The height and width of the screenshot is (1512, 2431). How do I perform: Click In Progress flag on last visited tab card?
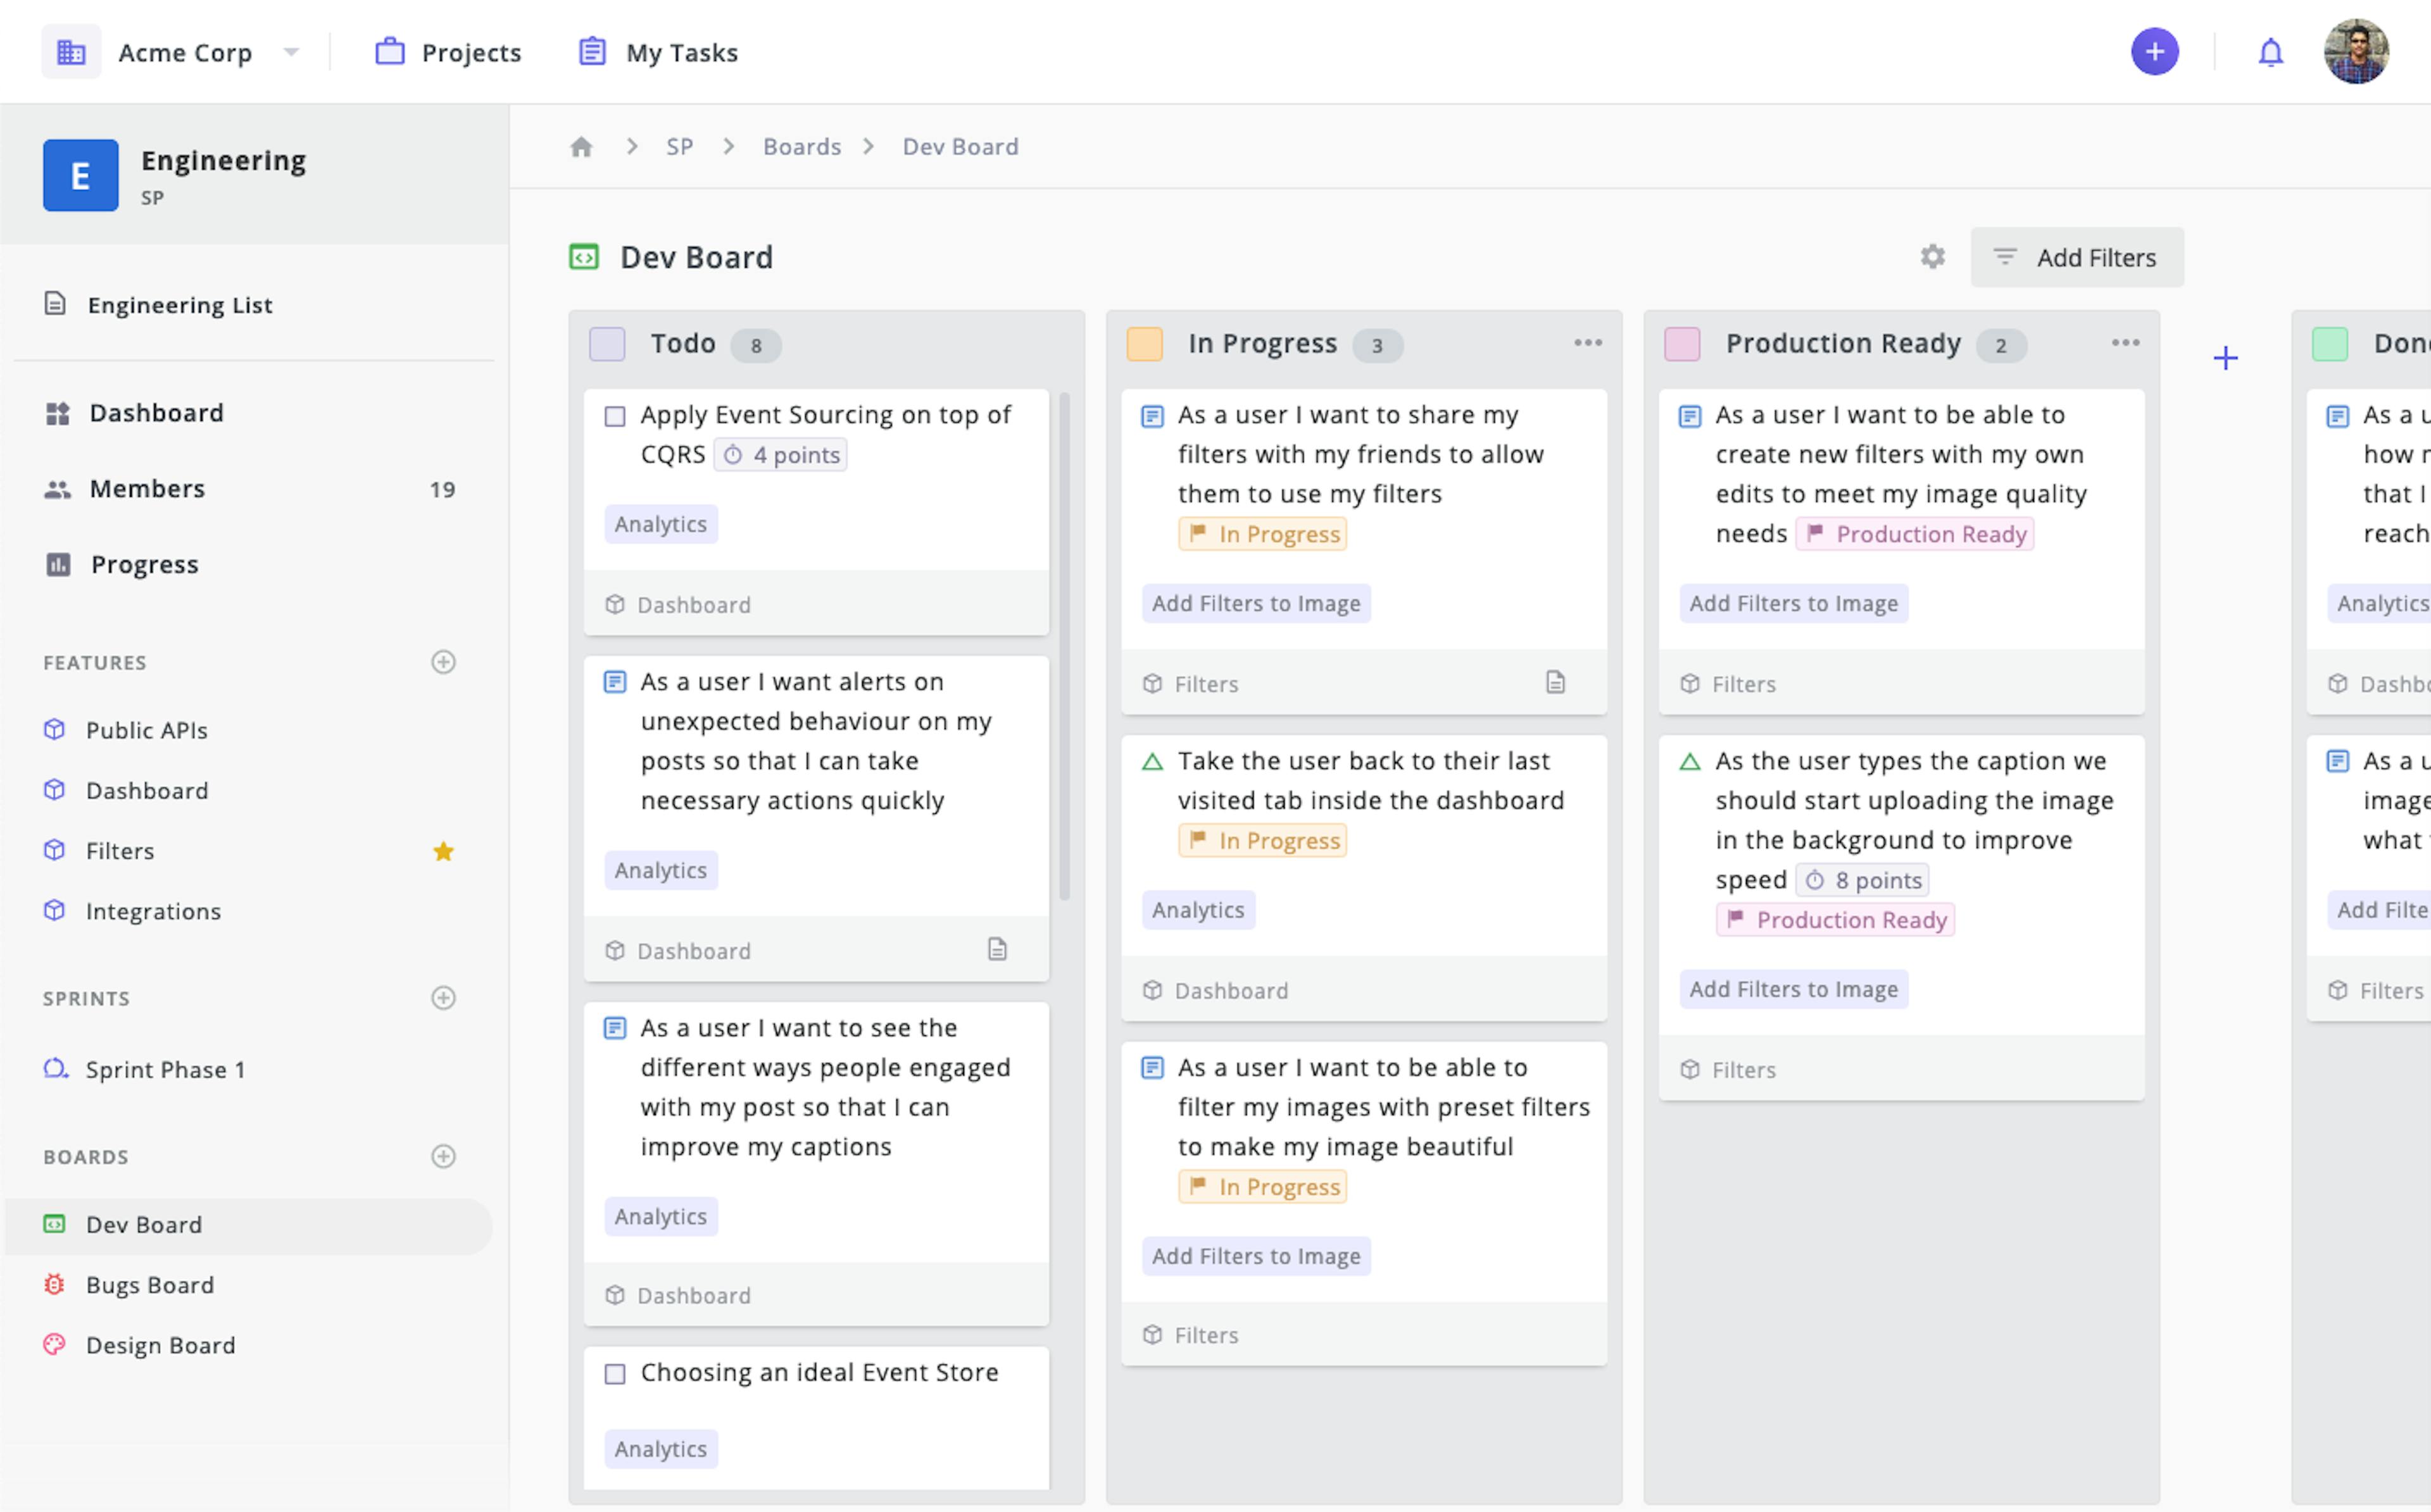(x=1263, y=840)
